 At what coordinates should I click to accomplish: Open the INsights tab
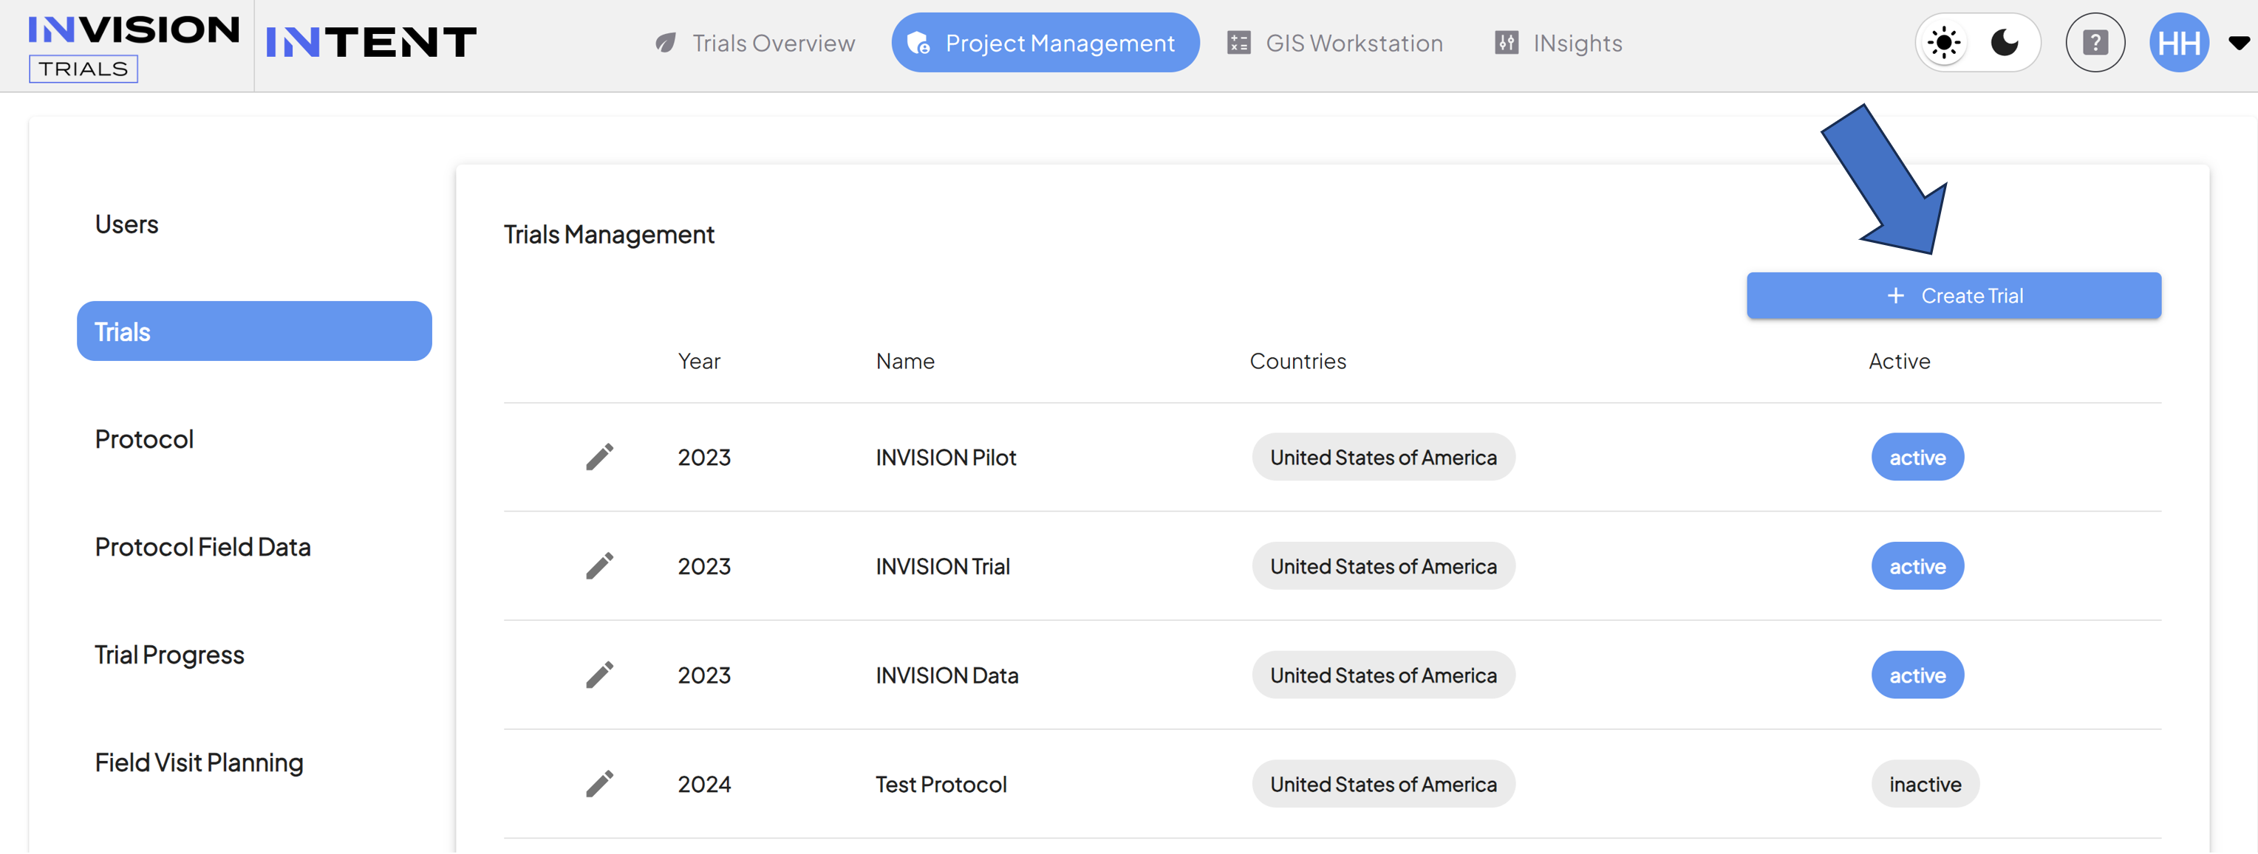[1558, 43]
